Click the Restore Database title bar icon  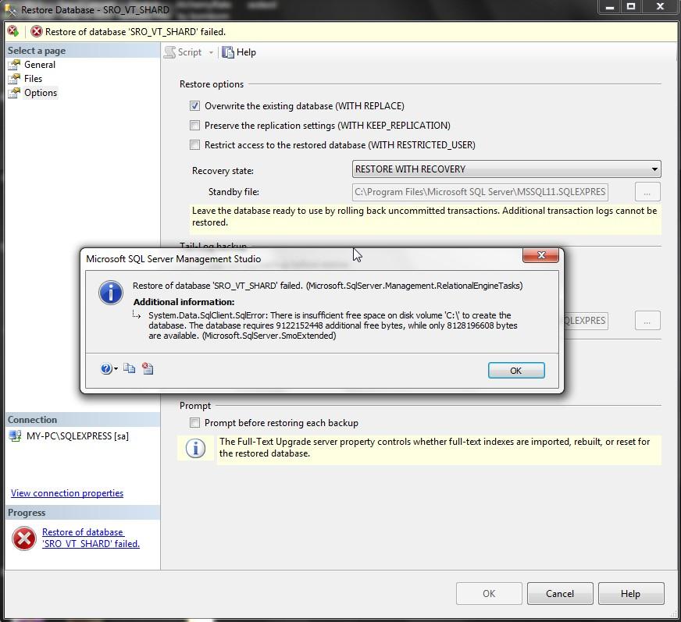pyautogui.click(x=10, y=9)
